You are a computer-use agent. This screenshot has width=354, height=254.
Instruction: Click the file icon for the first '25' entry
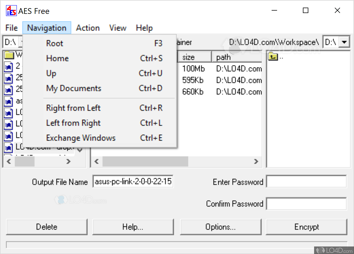8,78
